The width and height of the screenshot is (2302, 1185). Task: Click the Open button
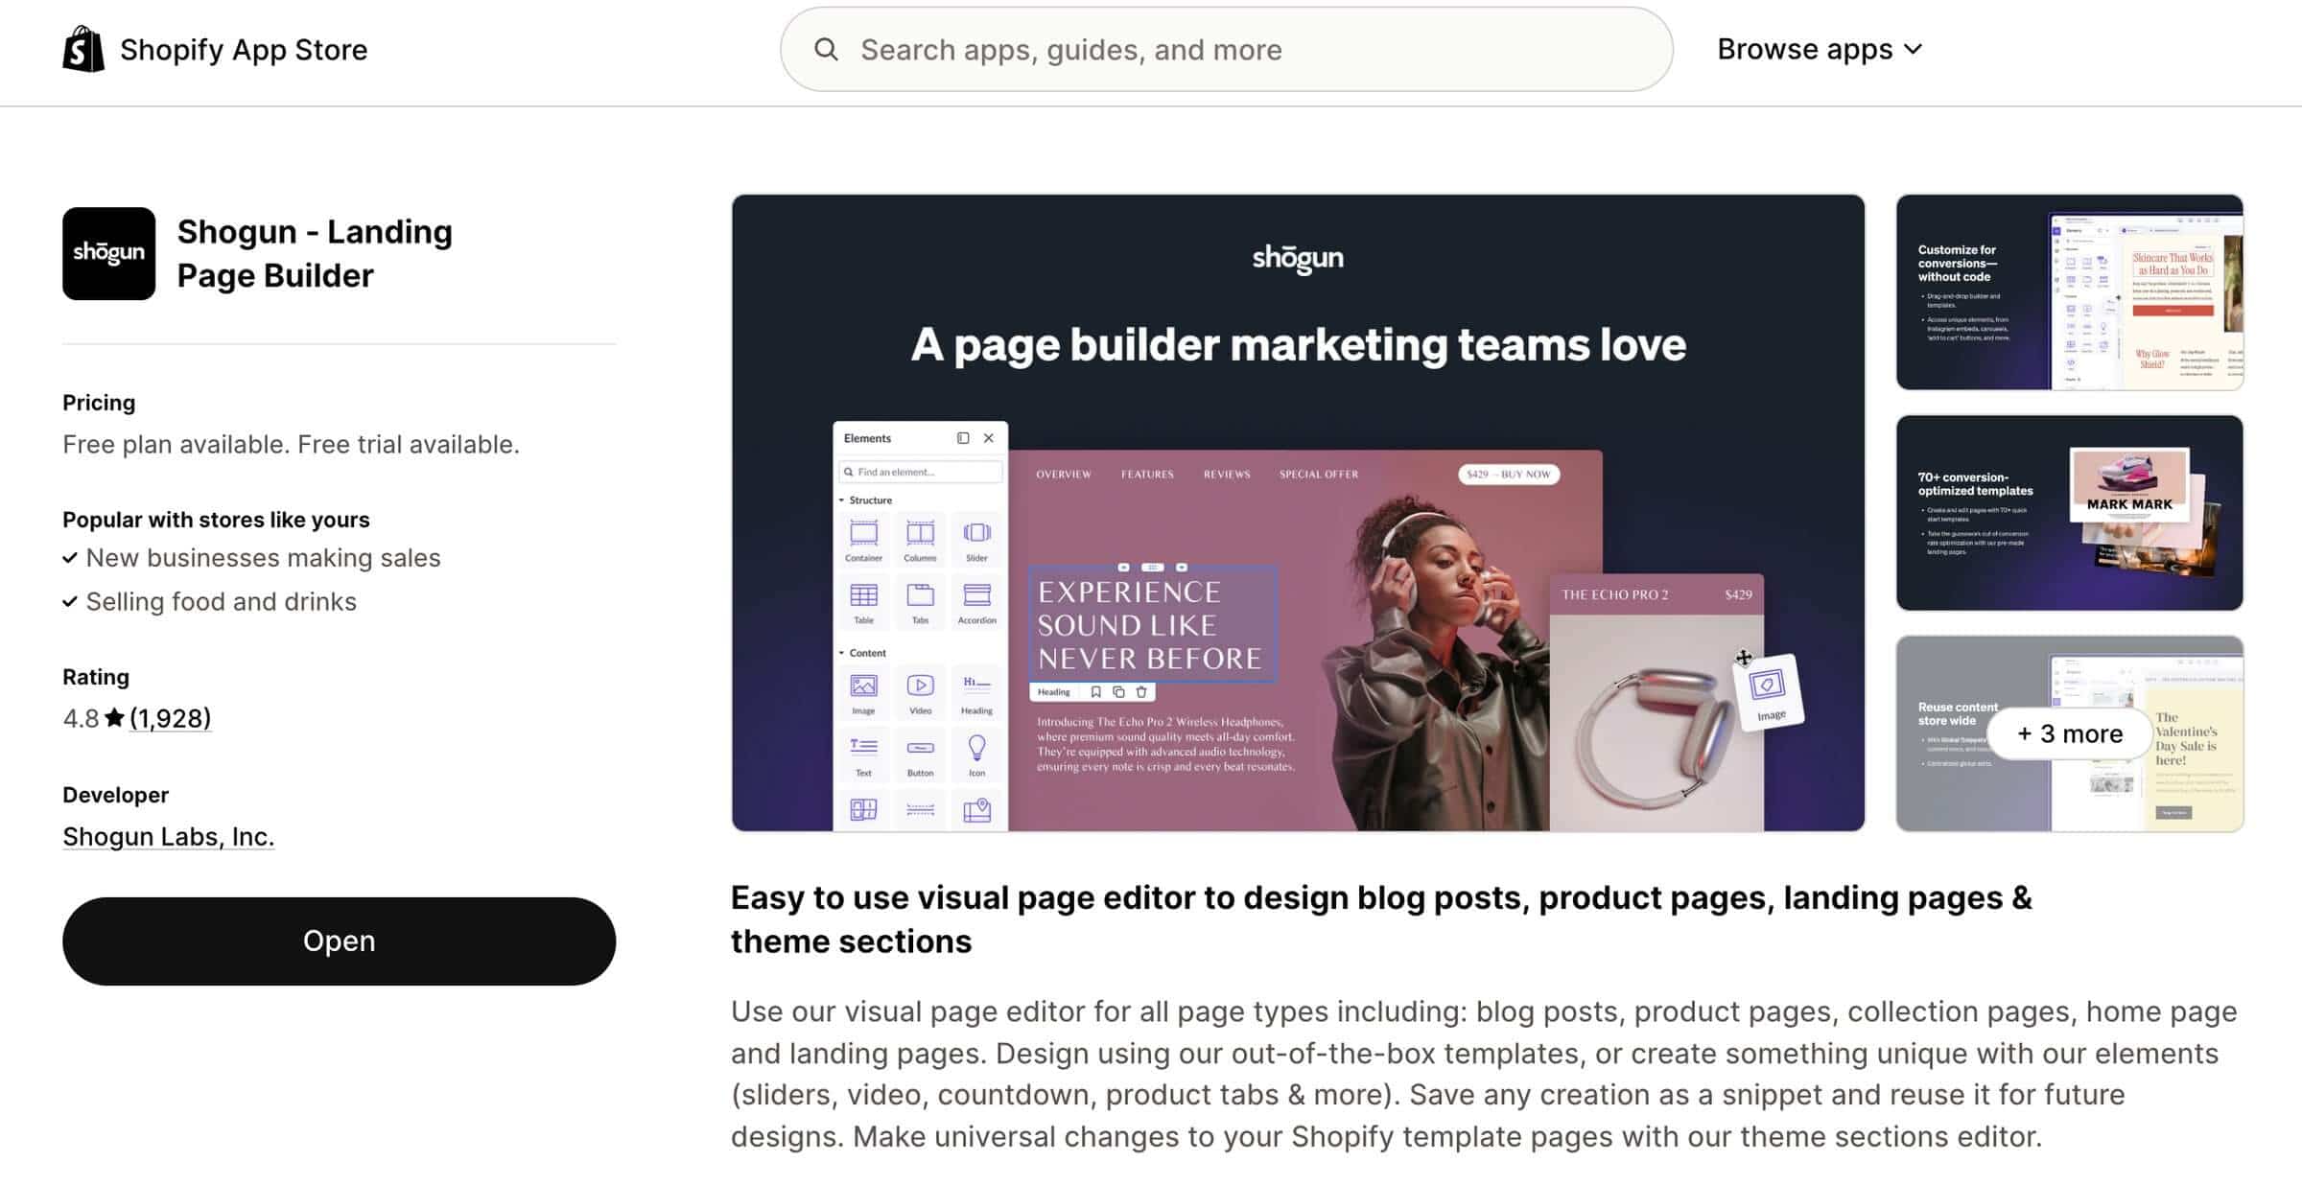(339, 941)
